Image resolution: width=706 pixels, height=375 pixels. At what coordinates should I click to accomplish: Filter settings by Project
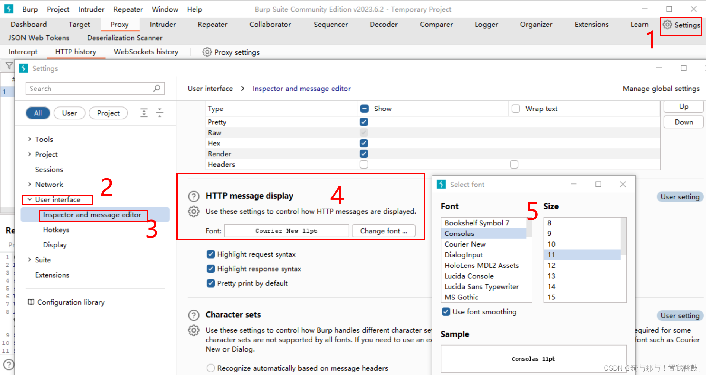point(108,113)
